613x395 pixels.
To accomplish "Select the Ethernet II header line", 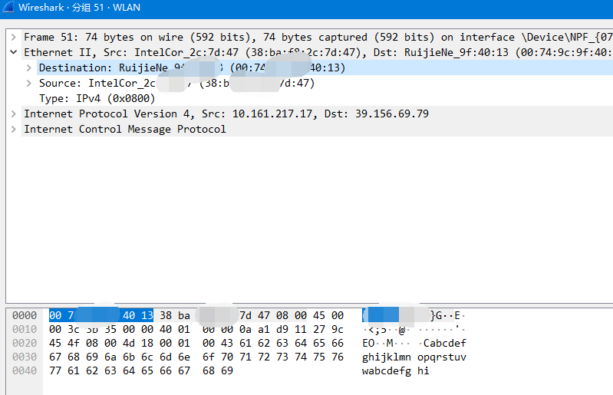I will 318,52.
